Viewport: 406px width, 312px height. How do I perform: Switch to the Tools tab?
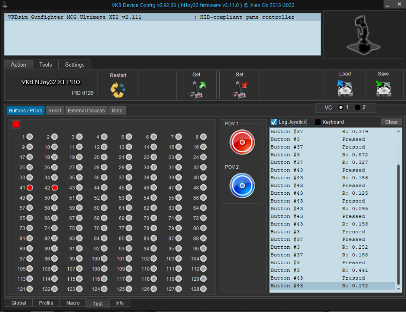pyautogui.click(x=45, y=64)
